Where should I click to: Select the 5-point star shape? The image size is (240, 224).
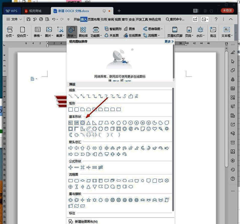[88, 200]
